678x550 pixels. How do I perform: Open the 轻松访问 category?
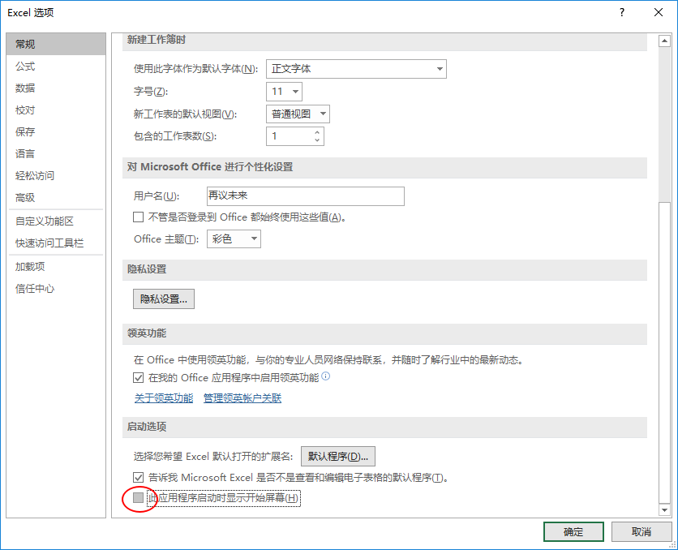coord(56,176)
